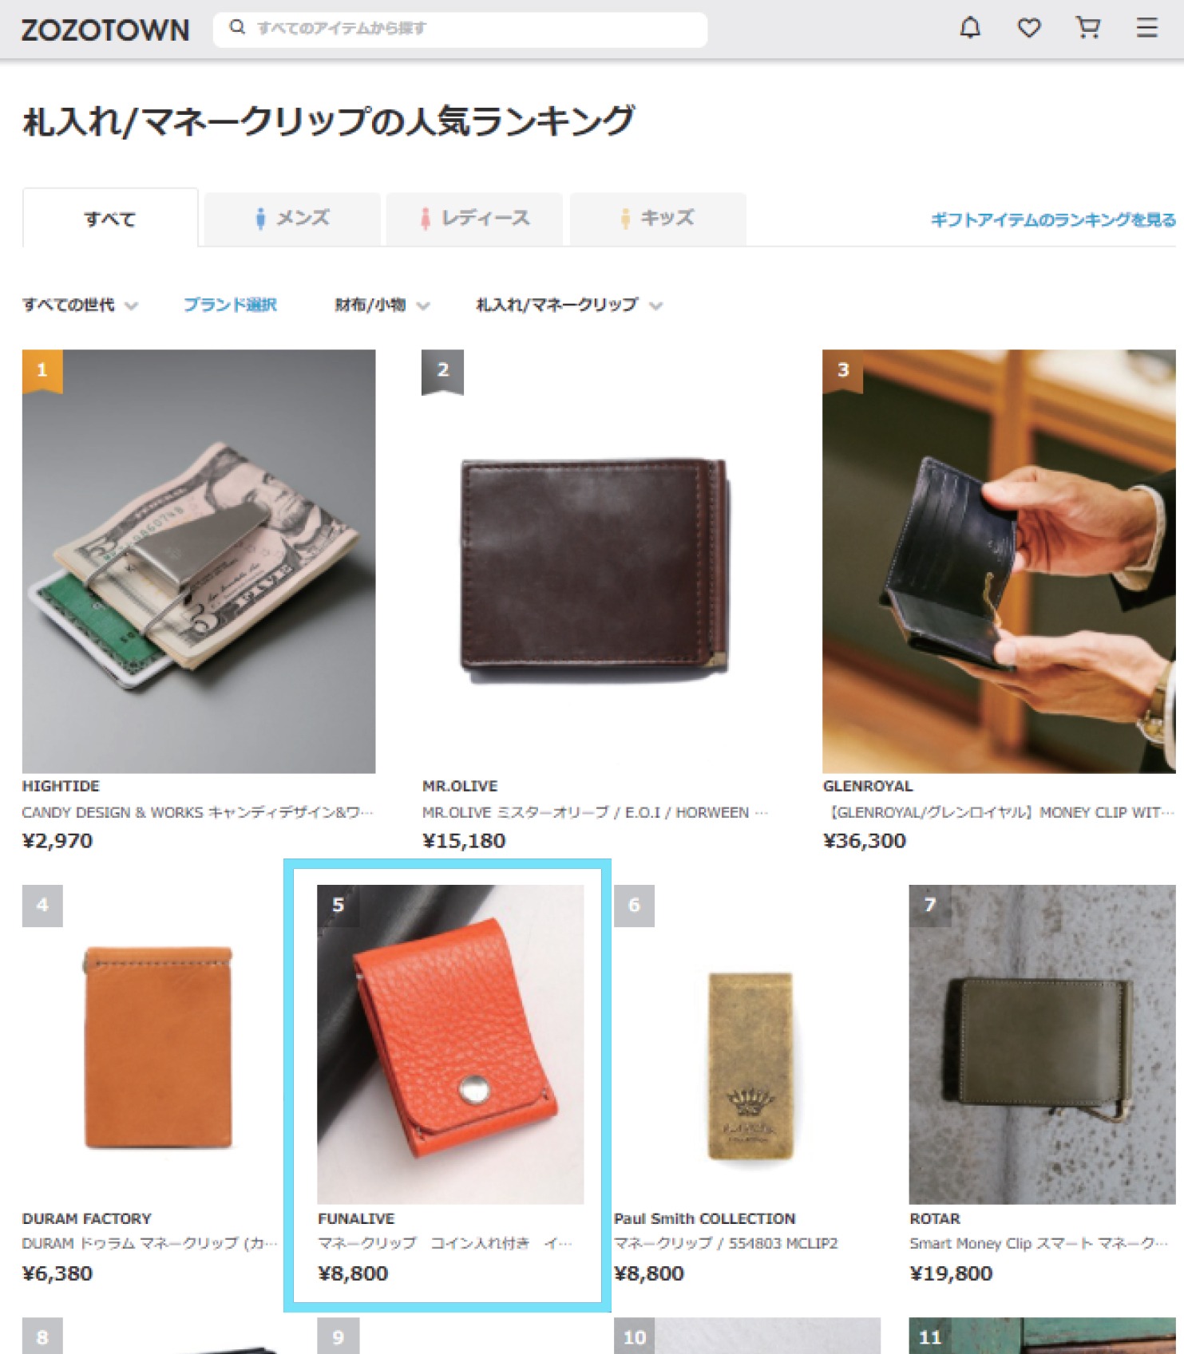Select the キッズ tab
1184x1354 pixels.
(x=658, y=219)
